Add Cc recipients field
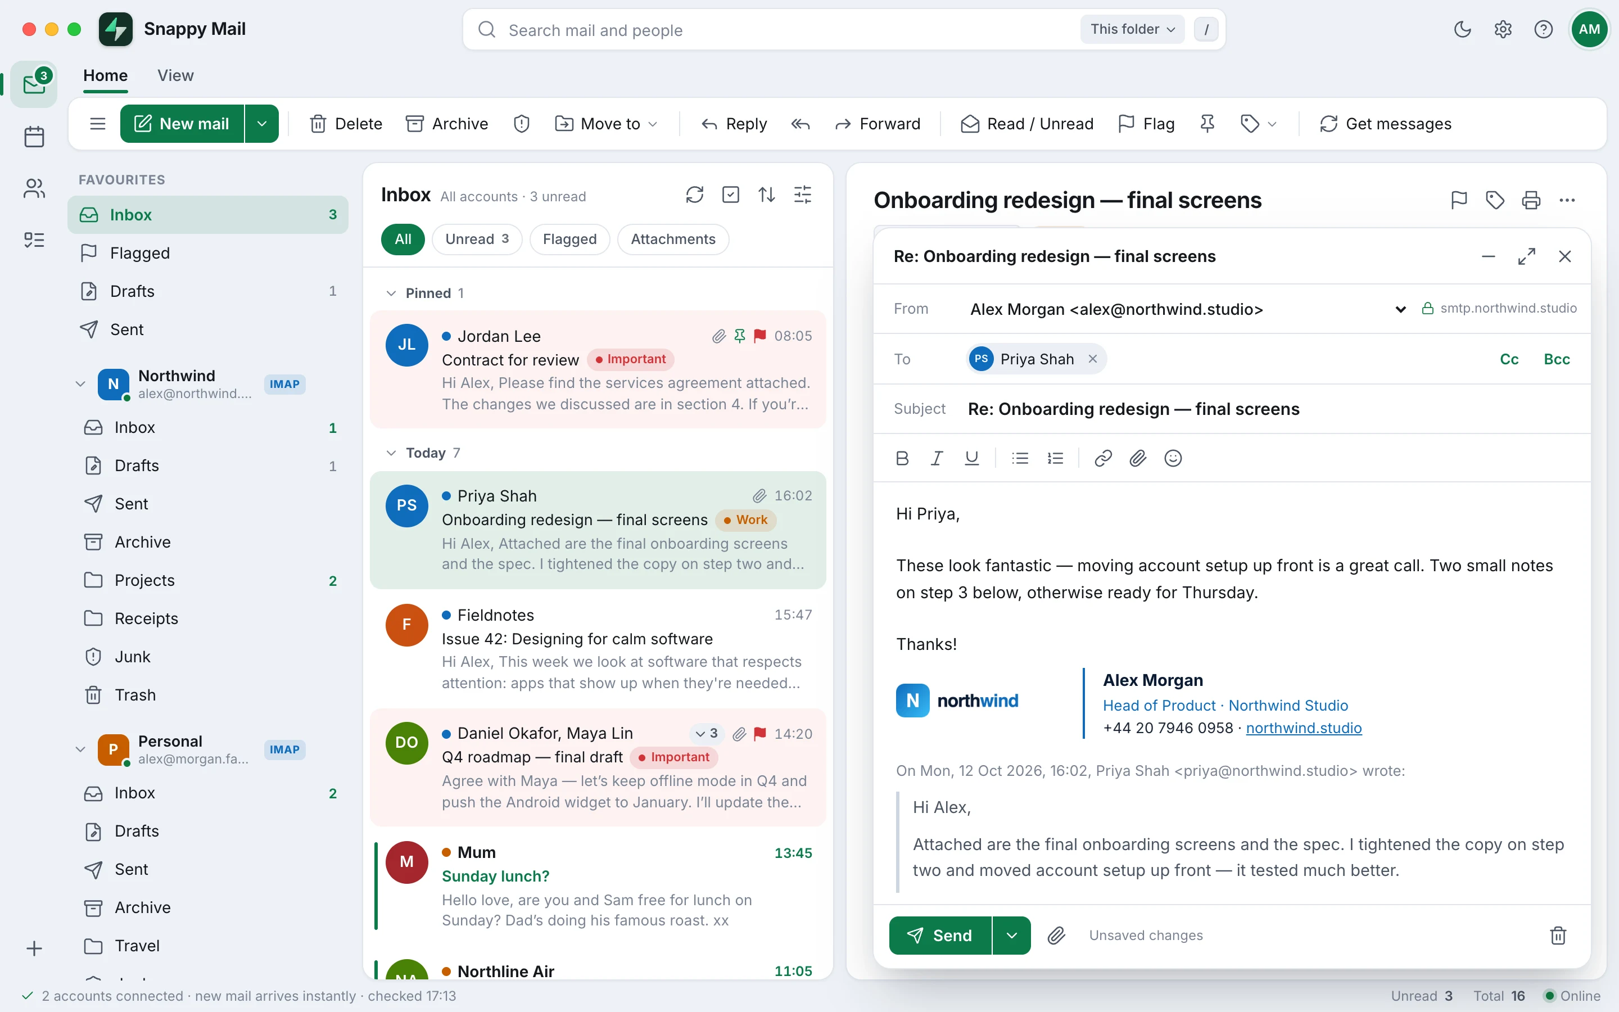 coord(1509,359)
